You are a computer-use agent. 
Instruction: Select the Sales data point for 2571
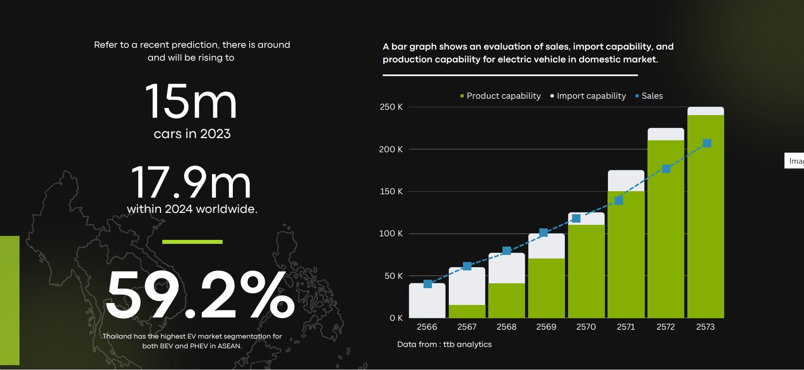[619, 200]
